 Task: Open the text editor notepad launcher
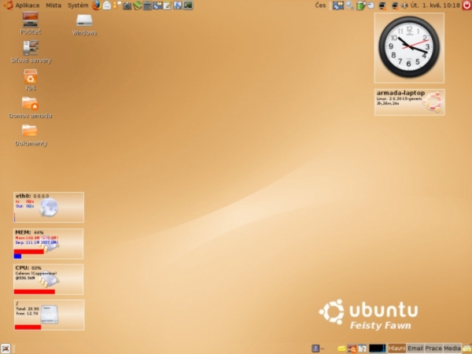[168, 6]
